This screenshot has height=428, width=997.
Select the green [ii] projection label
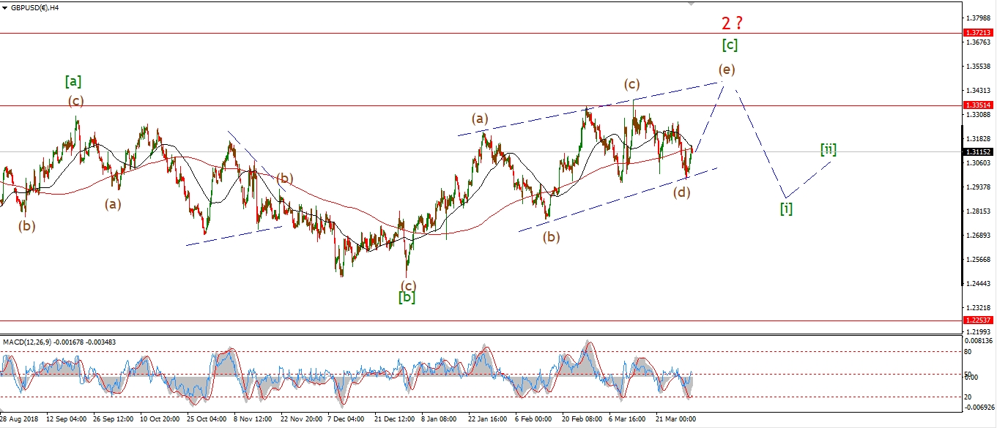(828, 150)
